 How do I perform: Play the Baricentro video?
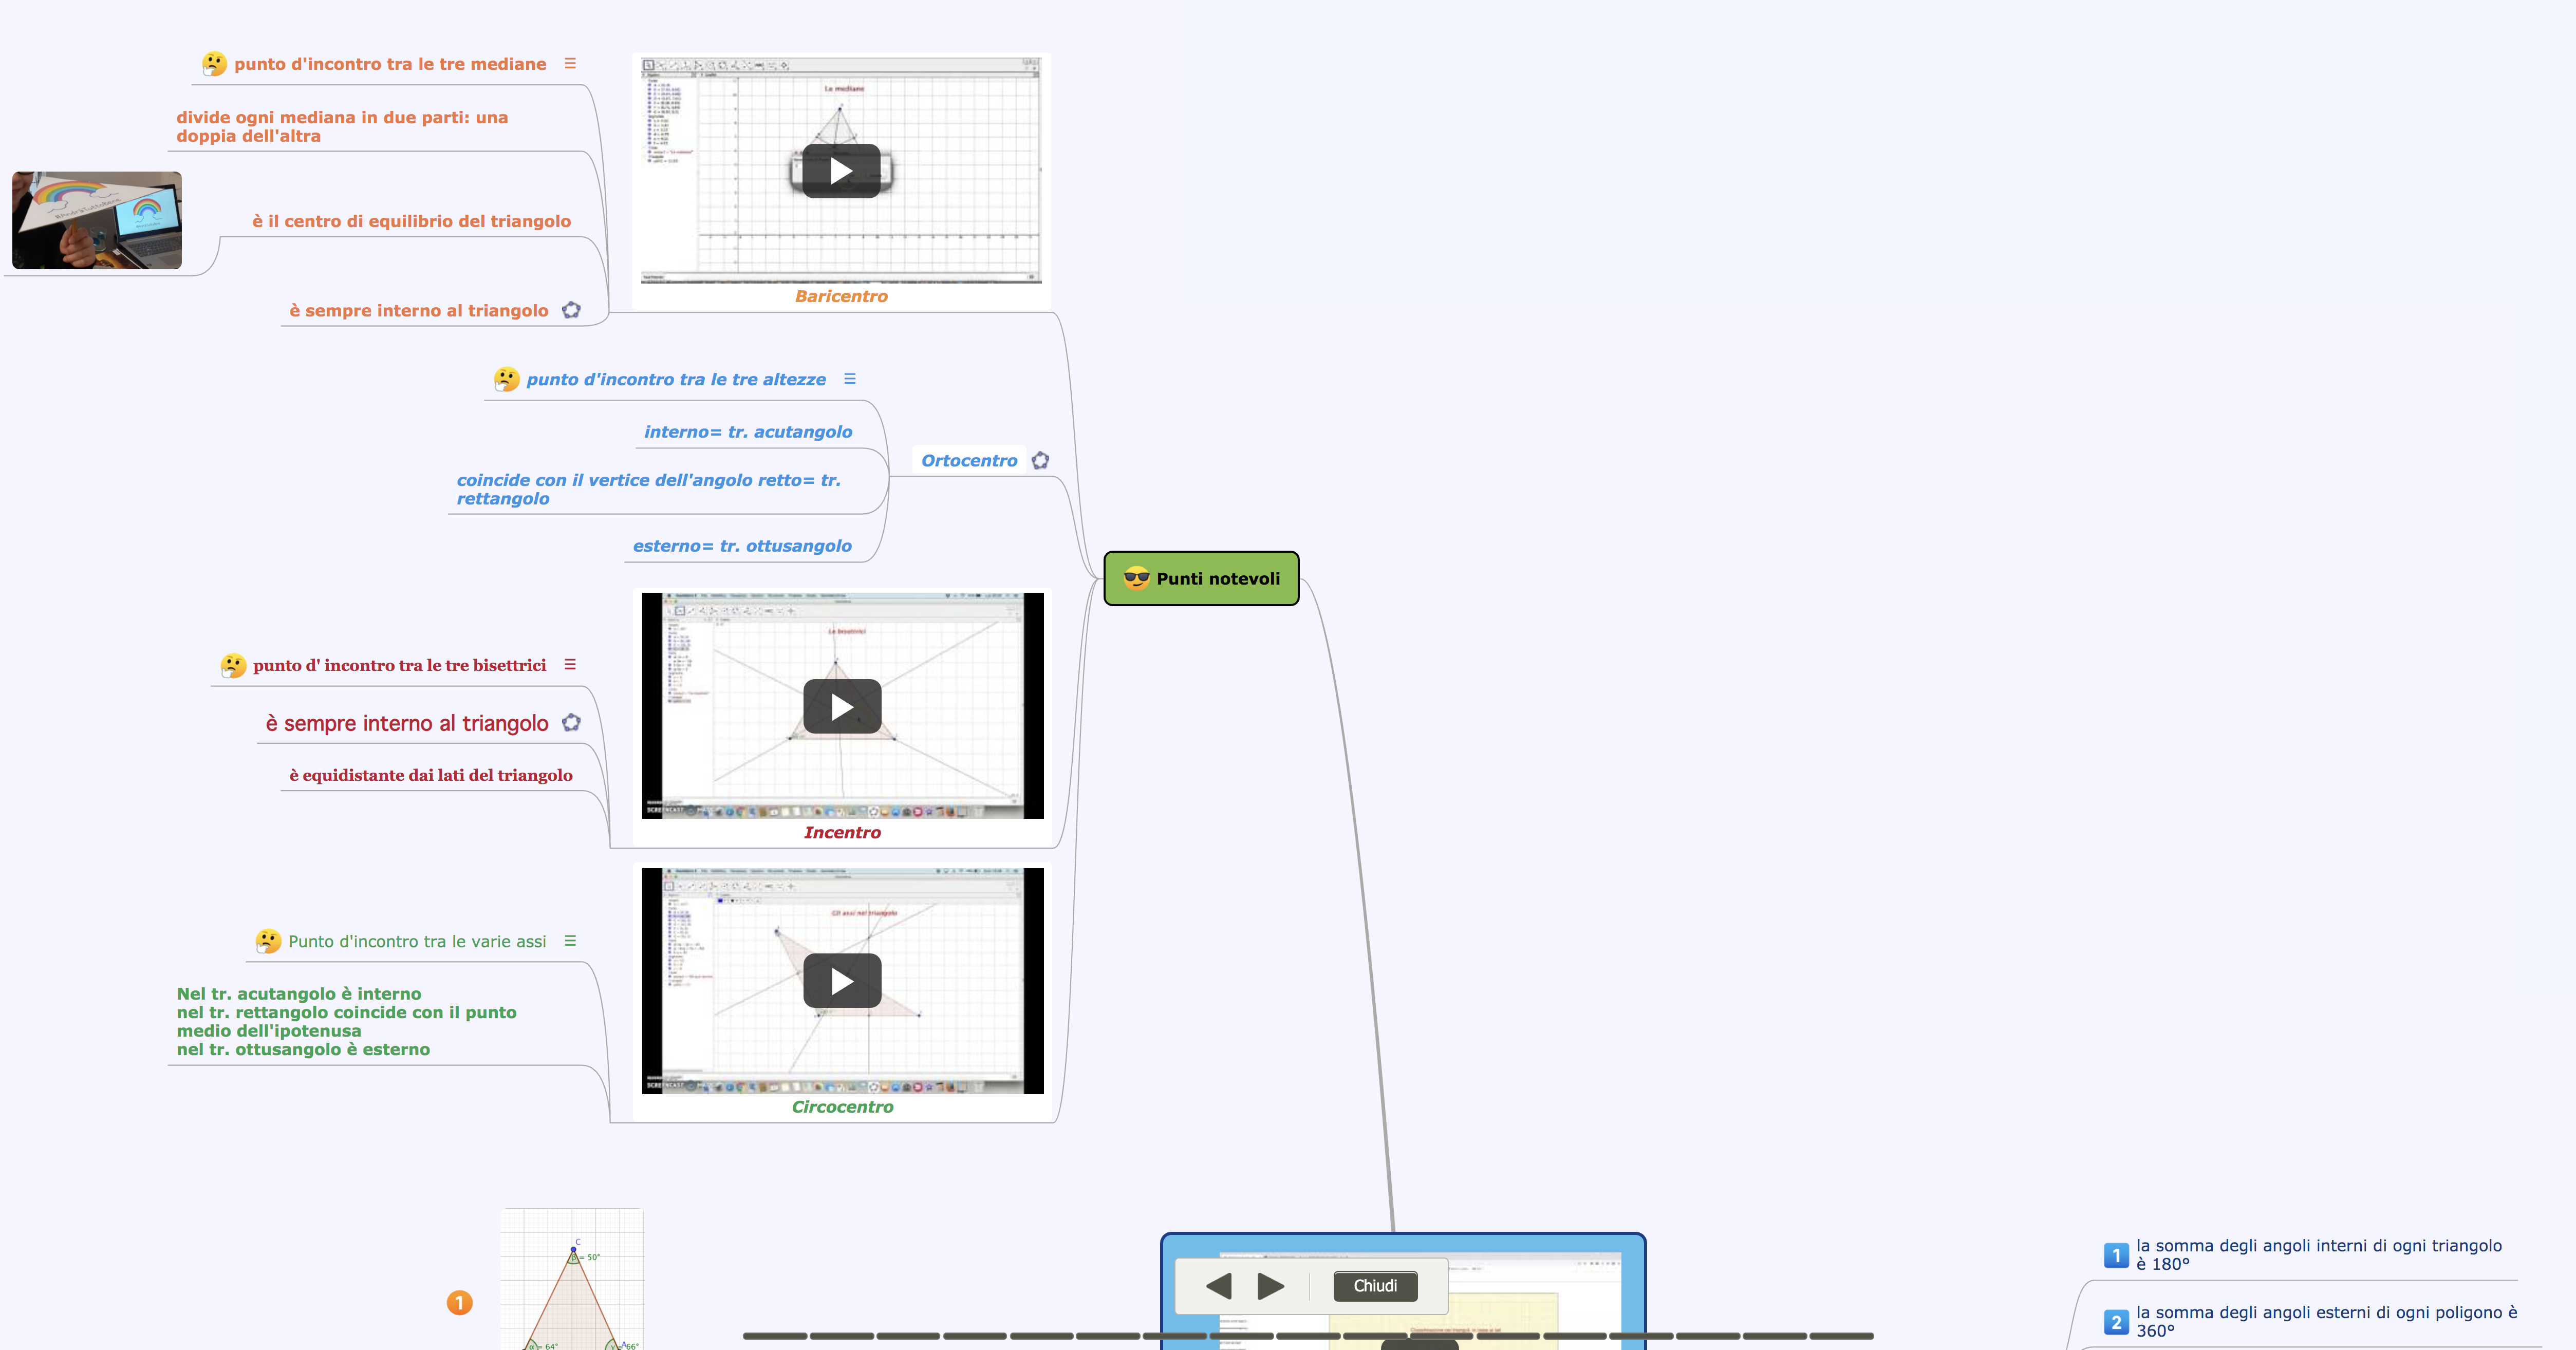point(841,171)
